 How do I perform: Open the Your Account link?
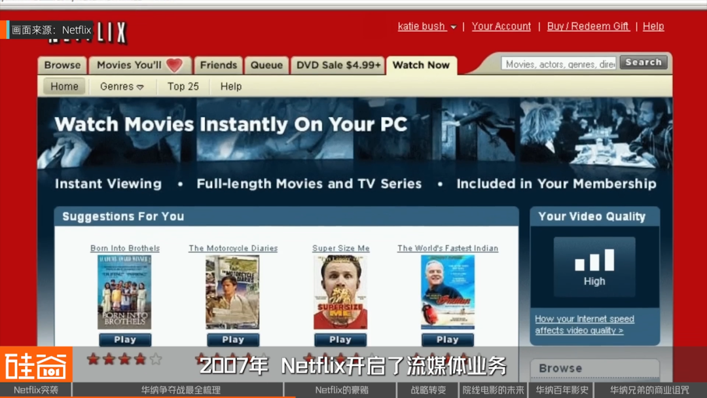pyautogui.click(x=501, y=27)
